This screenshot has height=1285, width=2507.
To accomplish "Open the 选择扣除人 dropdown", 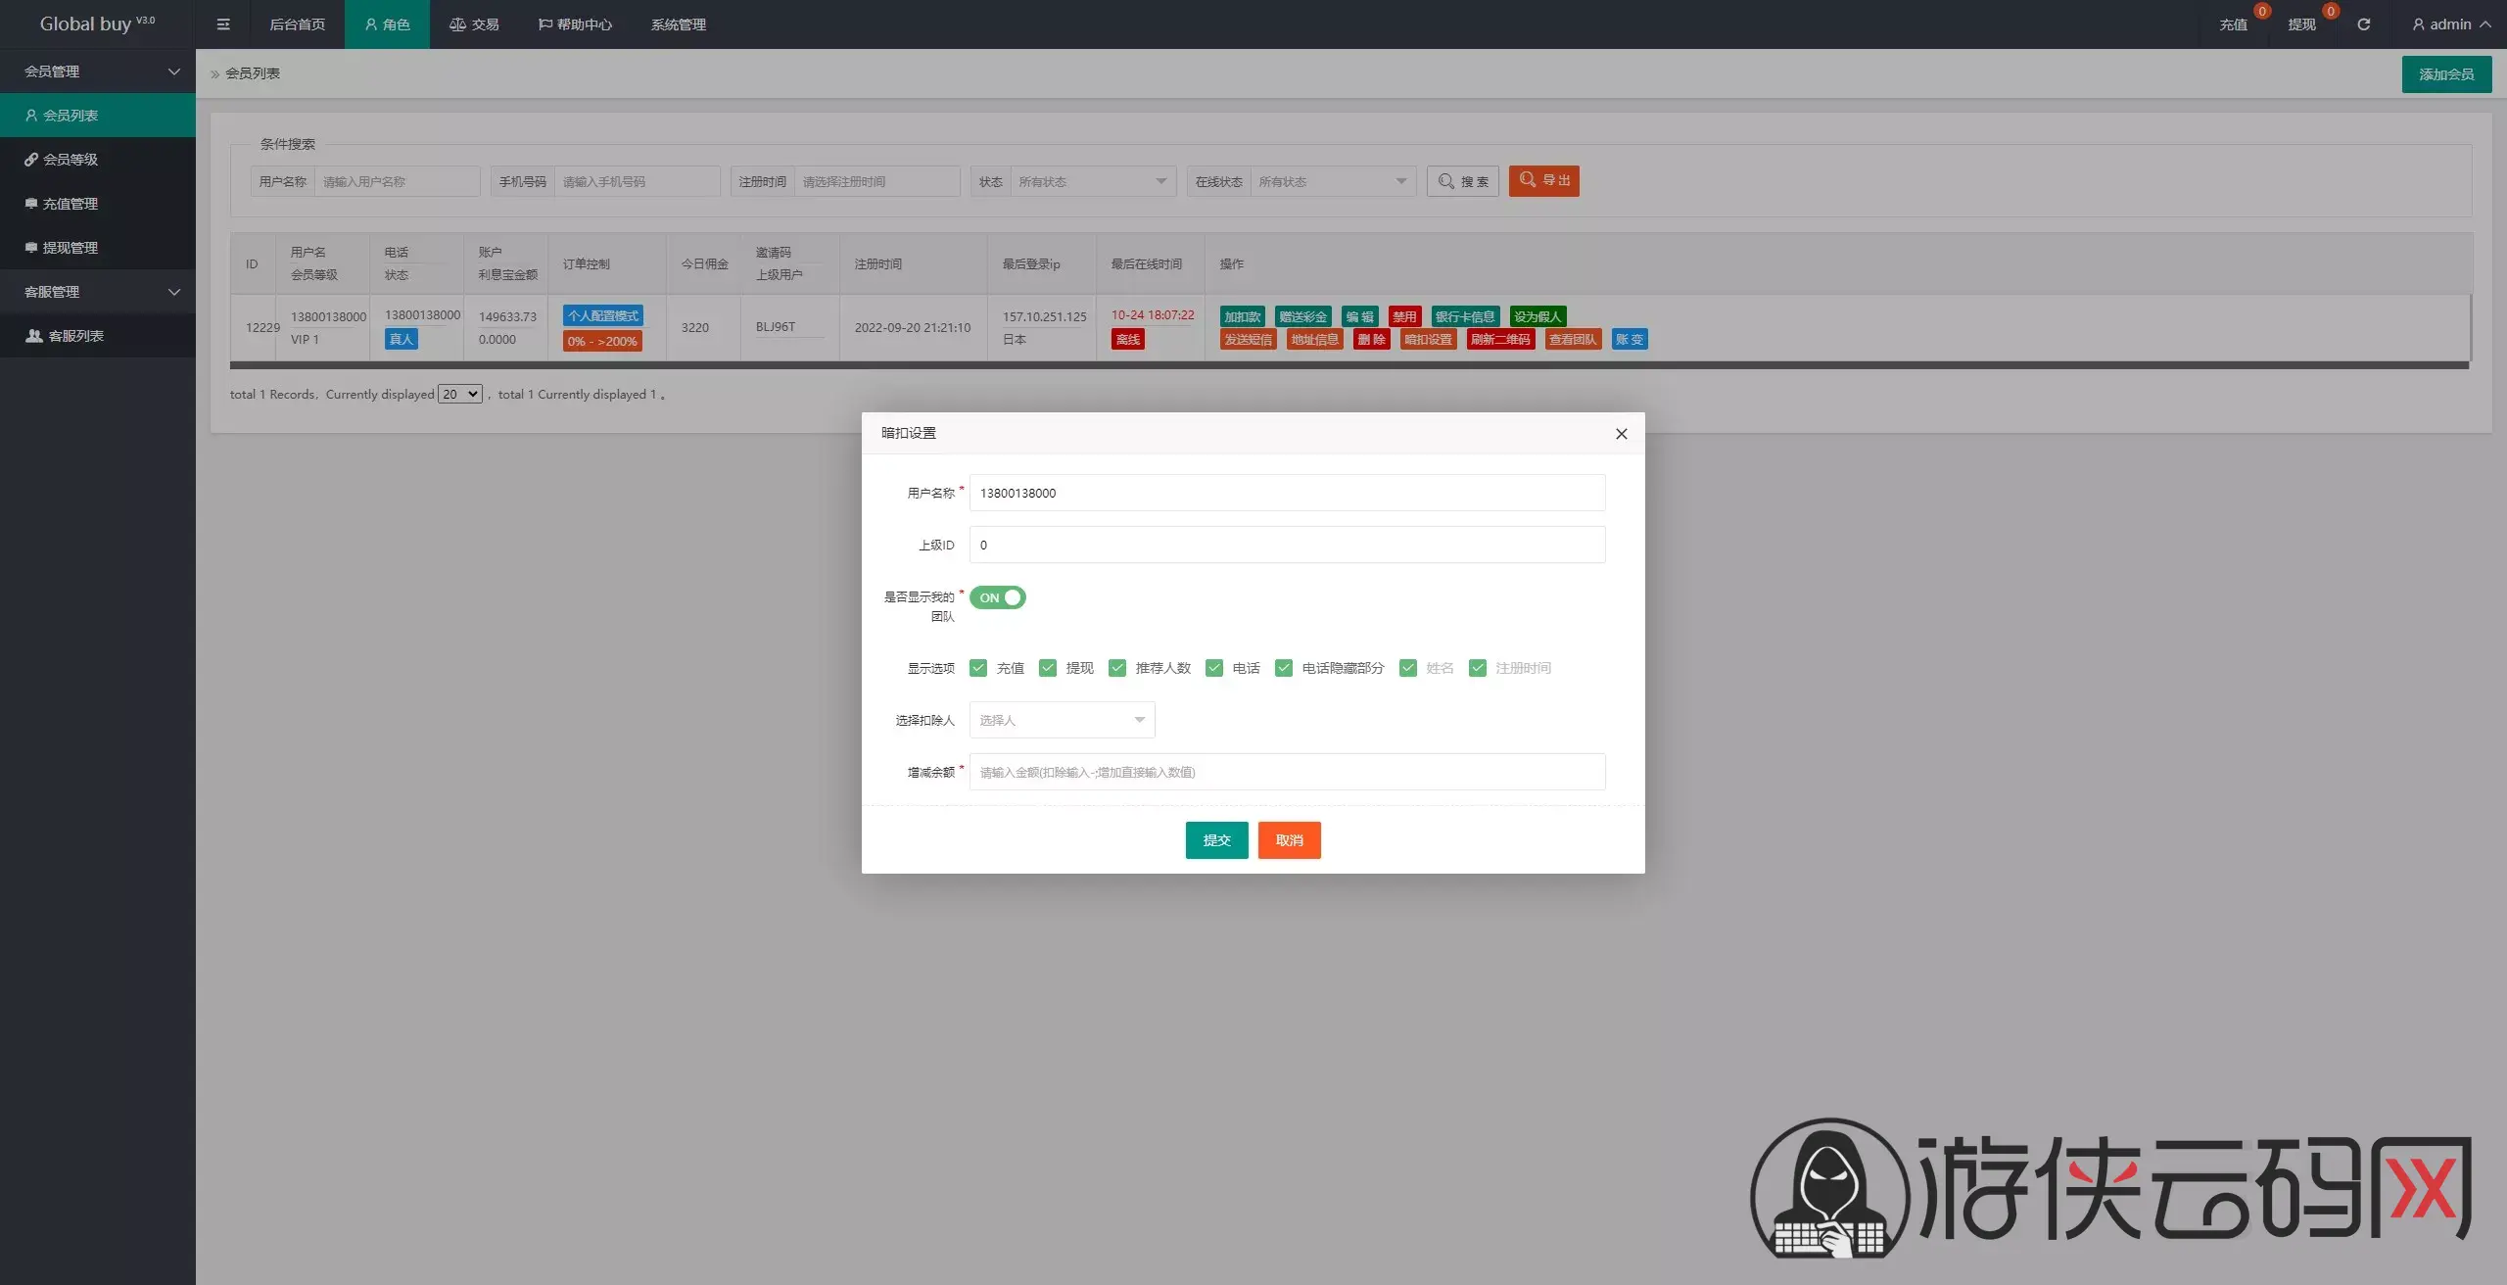I will pyautogui.click(x=1062, y=720).
